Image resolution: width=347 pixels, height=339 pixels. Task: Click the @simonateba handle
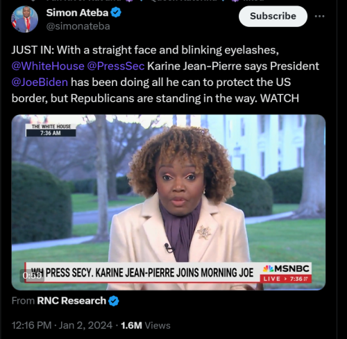[x=78, y=26]
